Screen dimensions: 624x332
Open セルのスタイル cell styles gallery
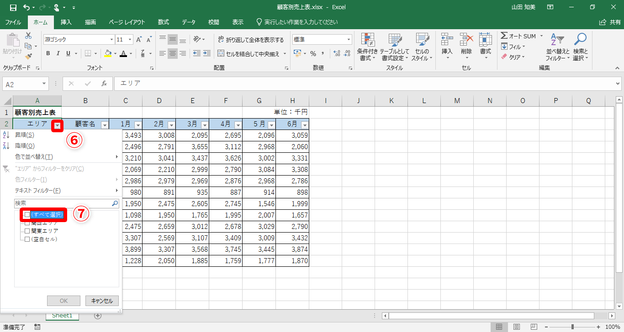click(x=422, y=47)
